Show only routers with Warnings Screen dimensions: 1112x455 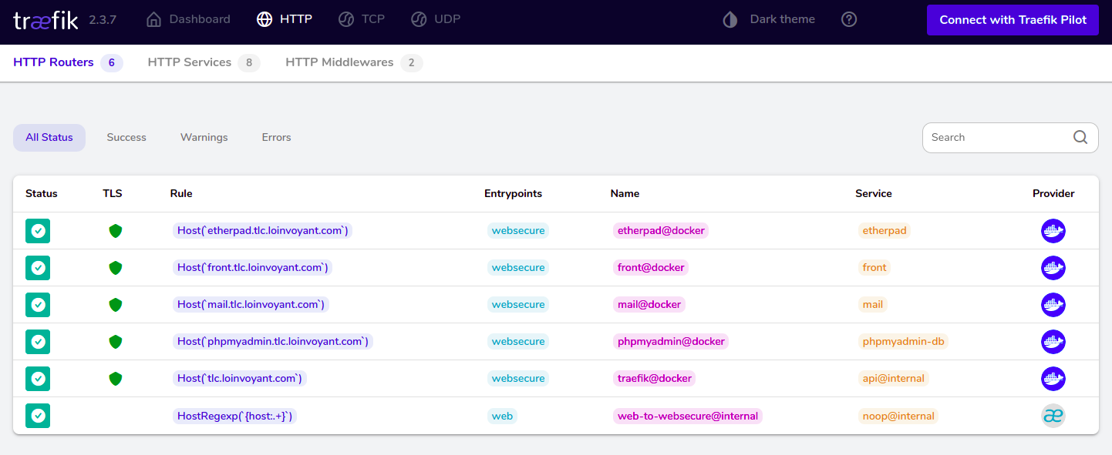pos(204,138)
